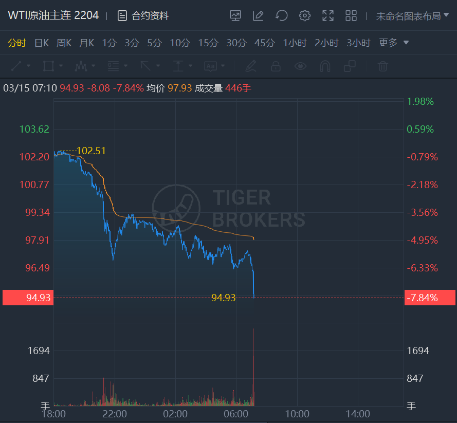Image resolution: width=457 pixels, height=423 pixels.
Task: Expand the rectangle shape tool dropdown arrow
Action: tap(61, 66)
